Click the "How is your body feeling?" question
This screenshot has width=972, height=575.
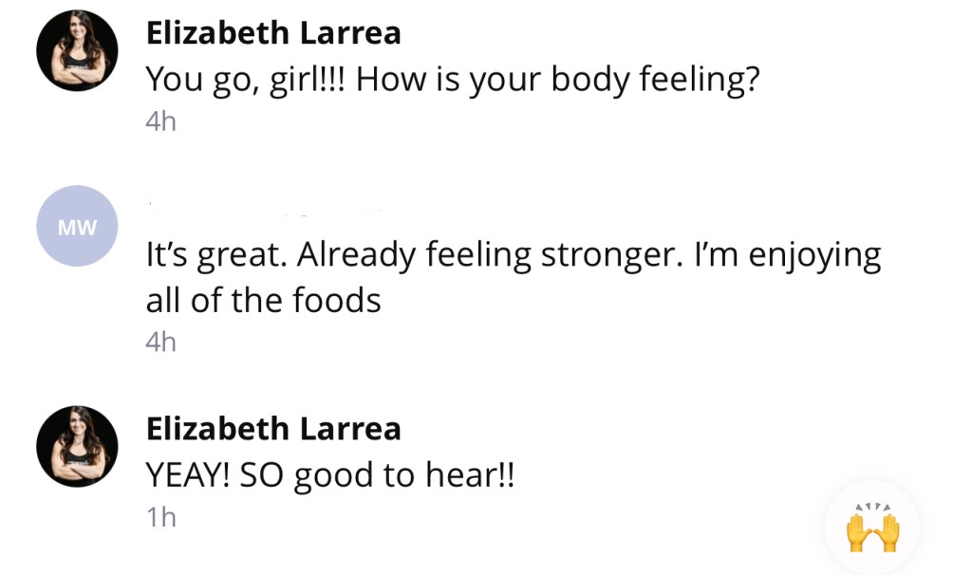558,81
